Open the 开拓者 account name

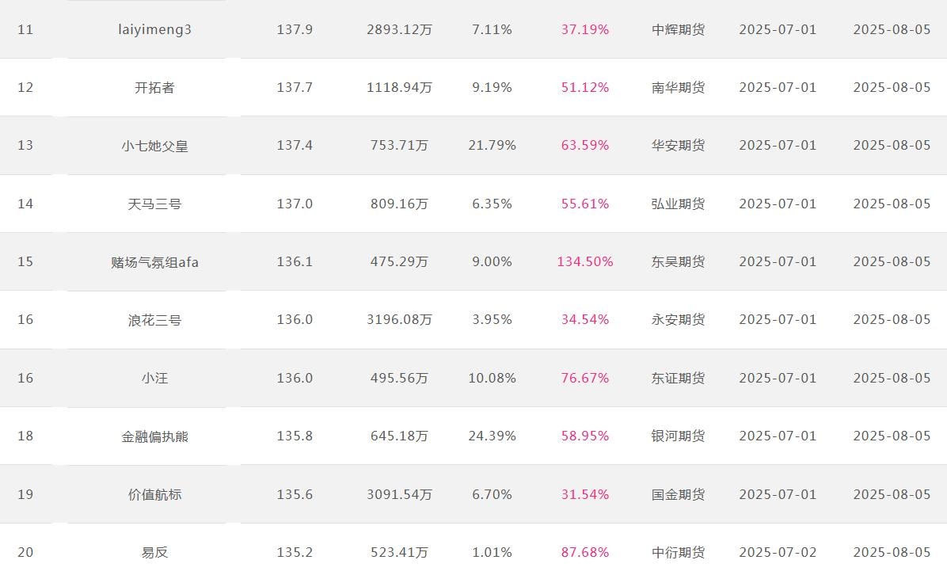154,88
